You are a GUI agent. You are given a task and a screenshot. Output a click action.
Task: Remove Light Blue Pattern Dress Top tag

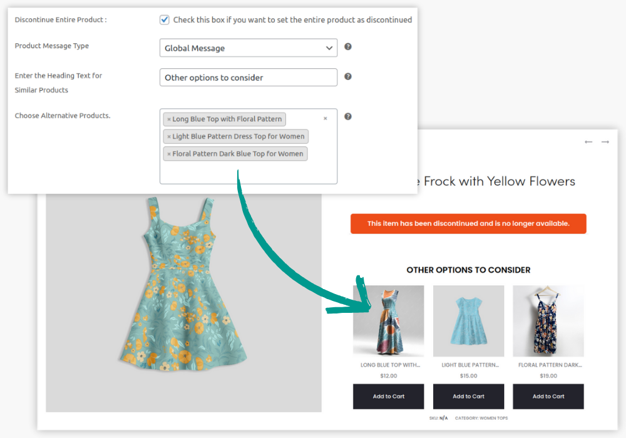click(169, 136)
